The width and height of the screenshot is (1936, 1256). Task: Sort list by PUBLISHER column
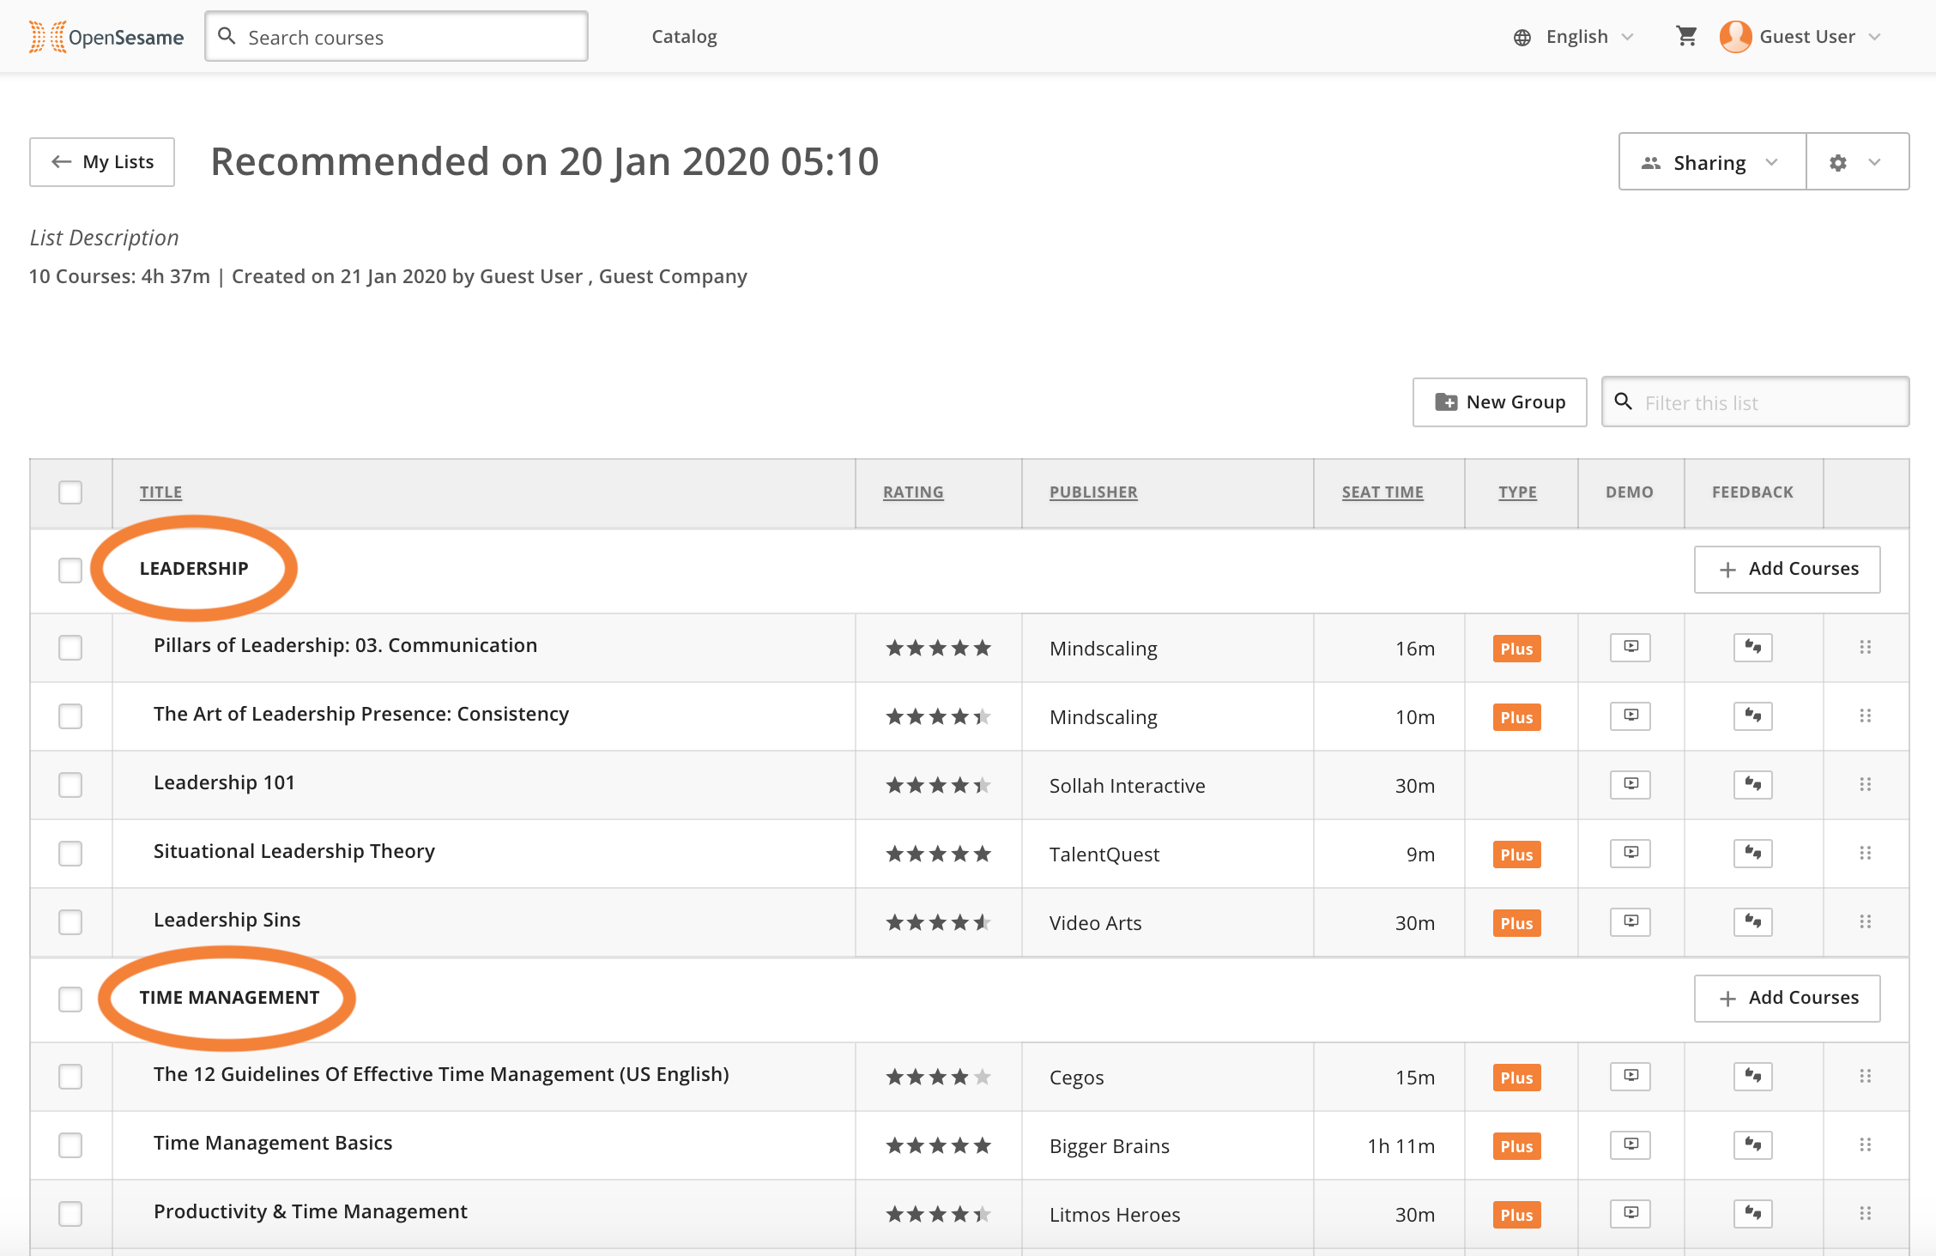1093,492
